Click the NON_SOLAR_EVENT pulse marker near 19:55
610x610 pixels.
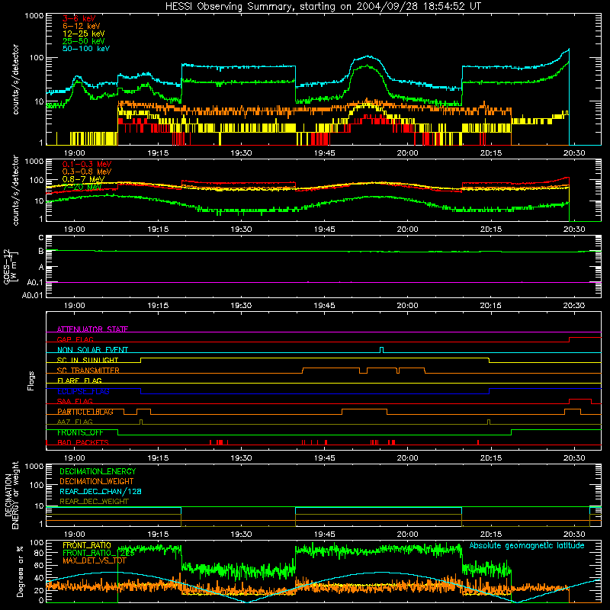pyautogui.click(x=382, y=350)
